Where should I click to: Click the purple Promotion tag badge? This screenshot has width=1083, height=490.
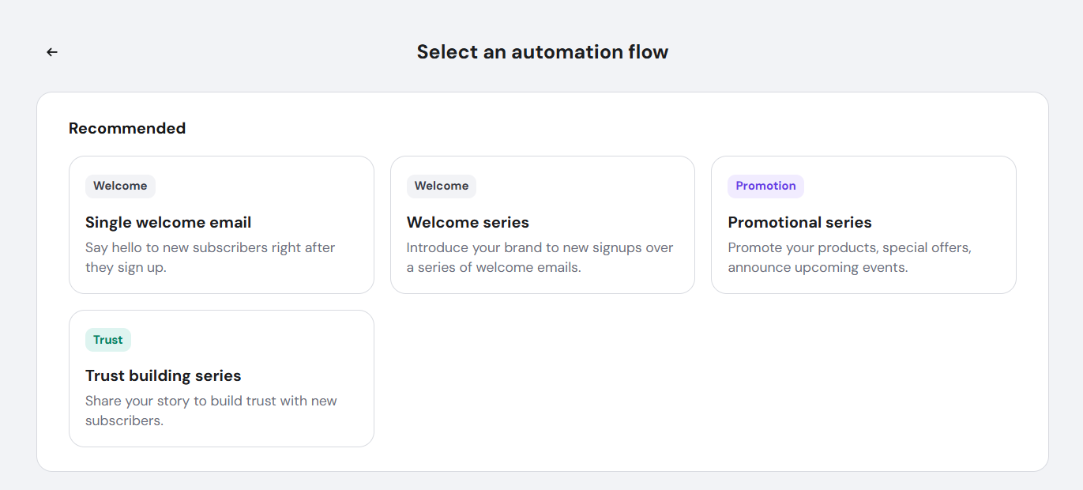coord(765,186)
